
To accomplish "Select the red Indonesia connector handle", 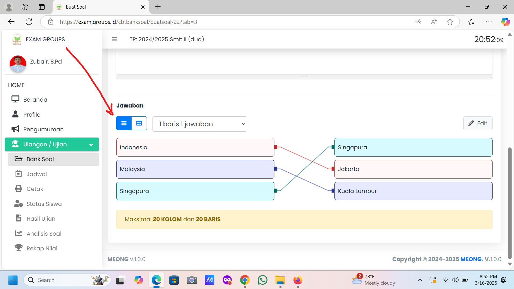I will 276,147.
